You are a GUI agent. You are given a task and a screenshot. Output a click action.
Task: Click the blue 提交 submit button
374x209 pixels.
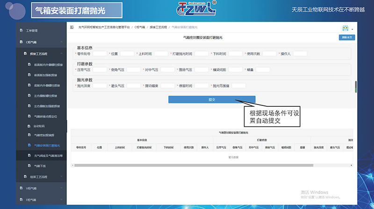tap(212, 99)
